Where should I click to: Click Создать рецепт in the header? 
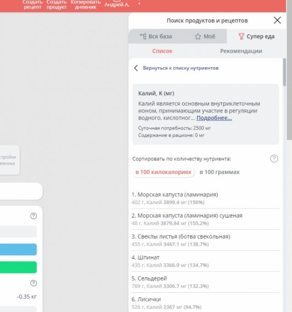click(32, 5)
